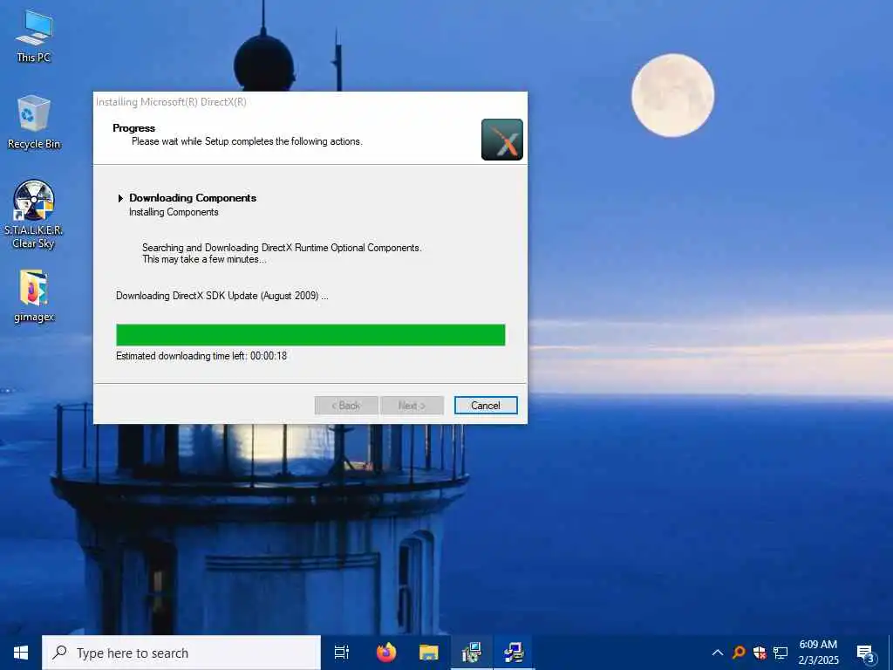Select the Recycle Bin desktop icon
The height and width of the screenshot is (670, 893).
(34, 122)
